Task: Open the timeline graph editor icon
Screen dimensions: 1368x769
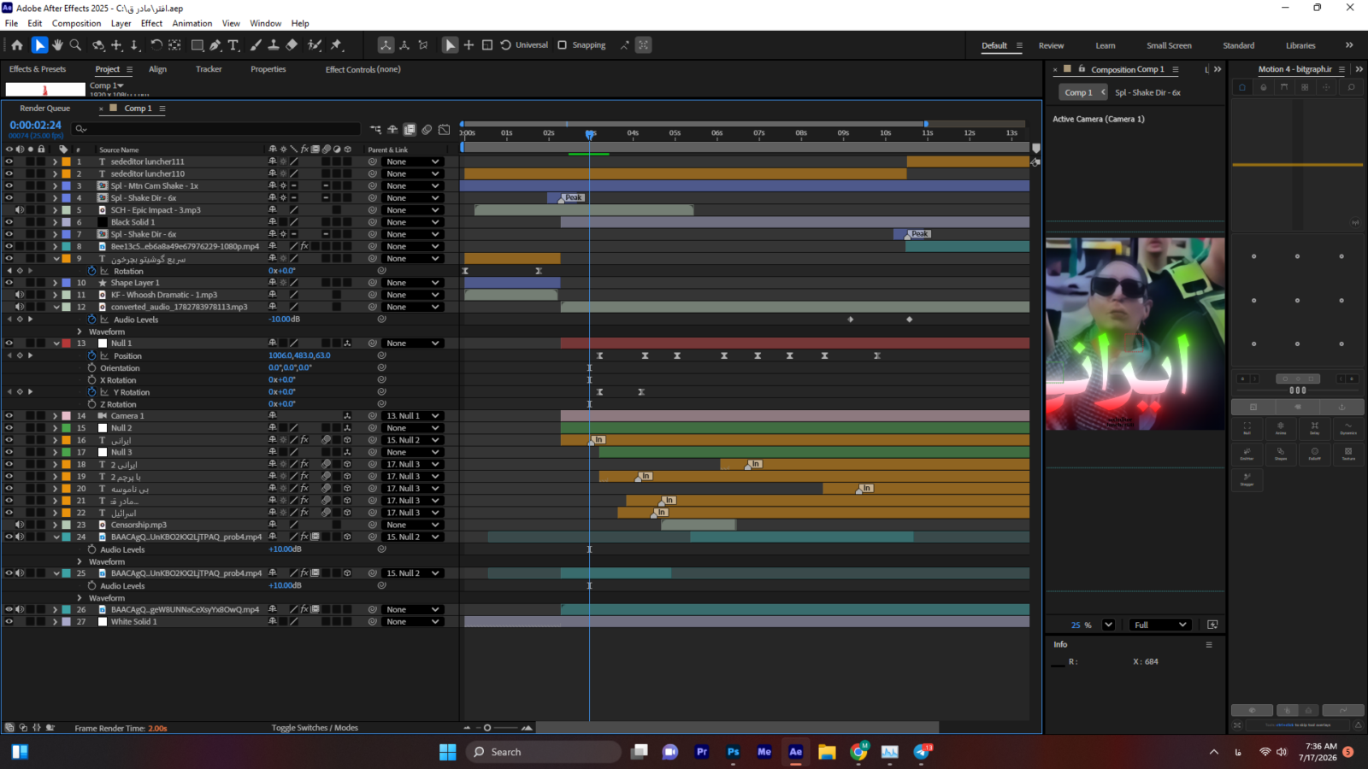Action: coord(444,130)
